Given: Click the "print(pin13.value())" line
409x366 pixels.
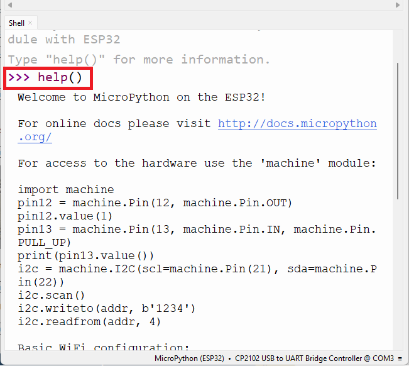Looking at the screenshot, I should coord(86,255).
